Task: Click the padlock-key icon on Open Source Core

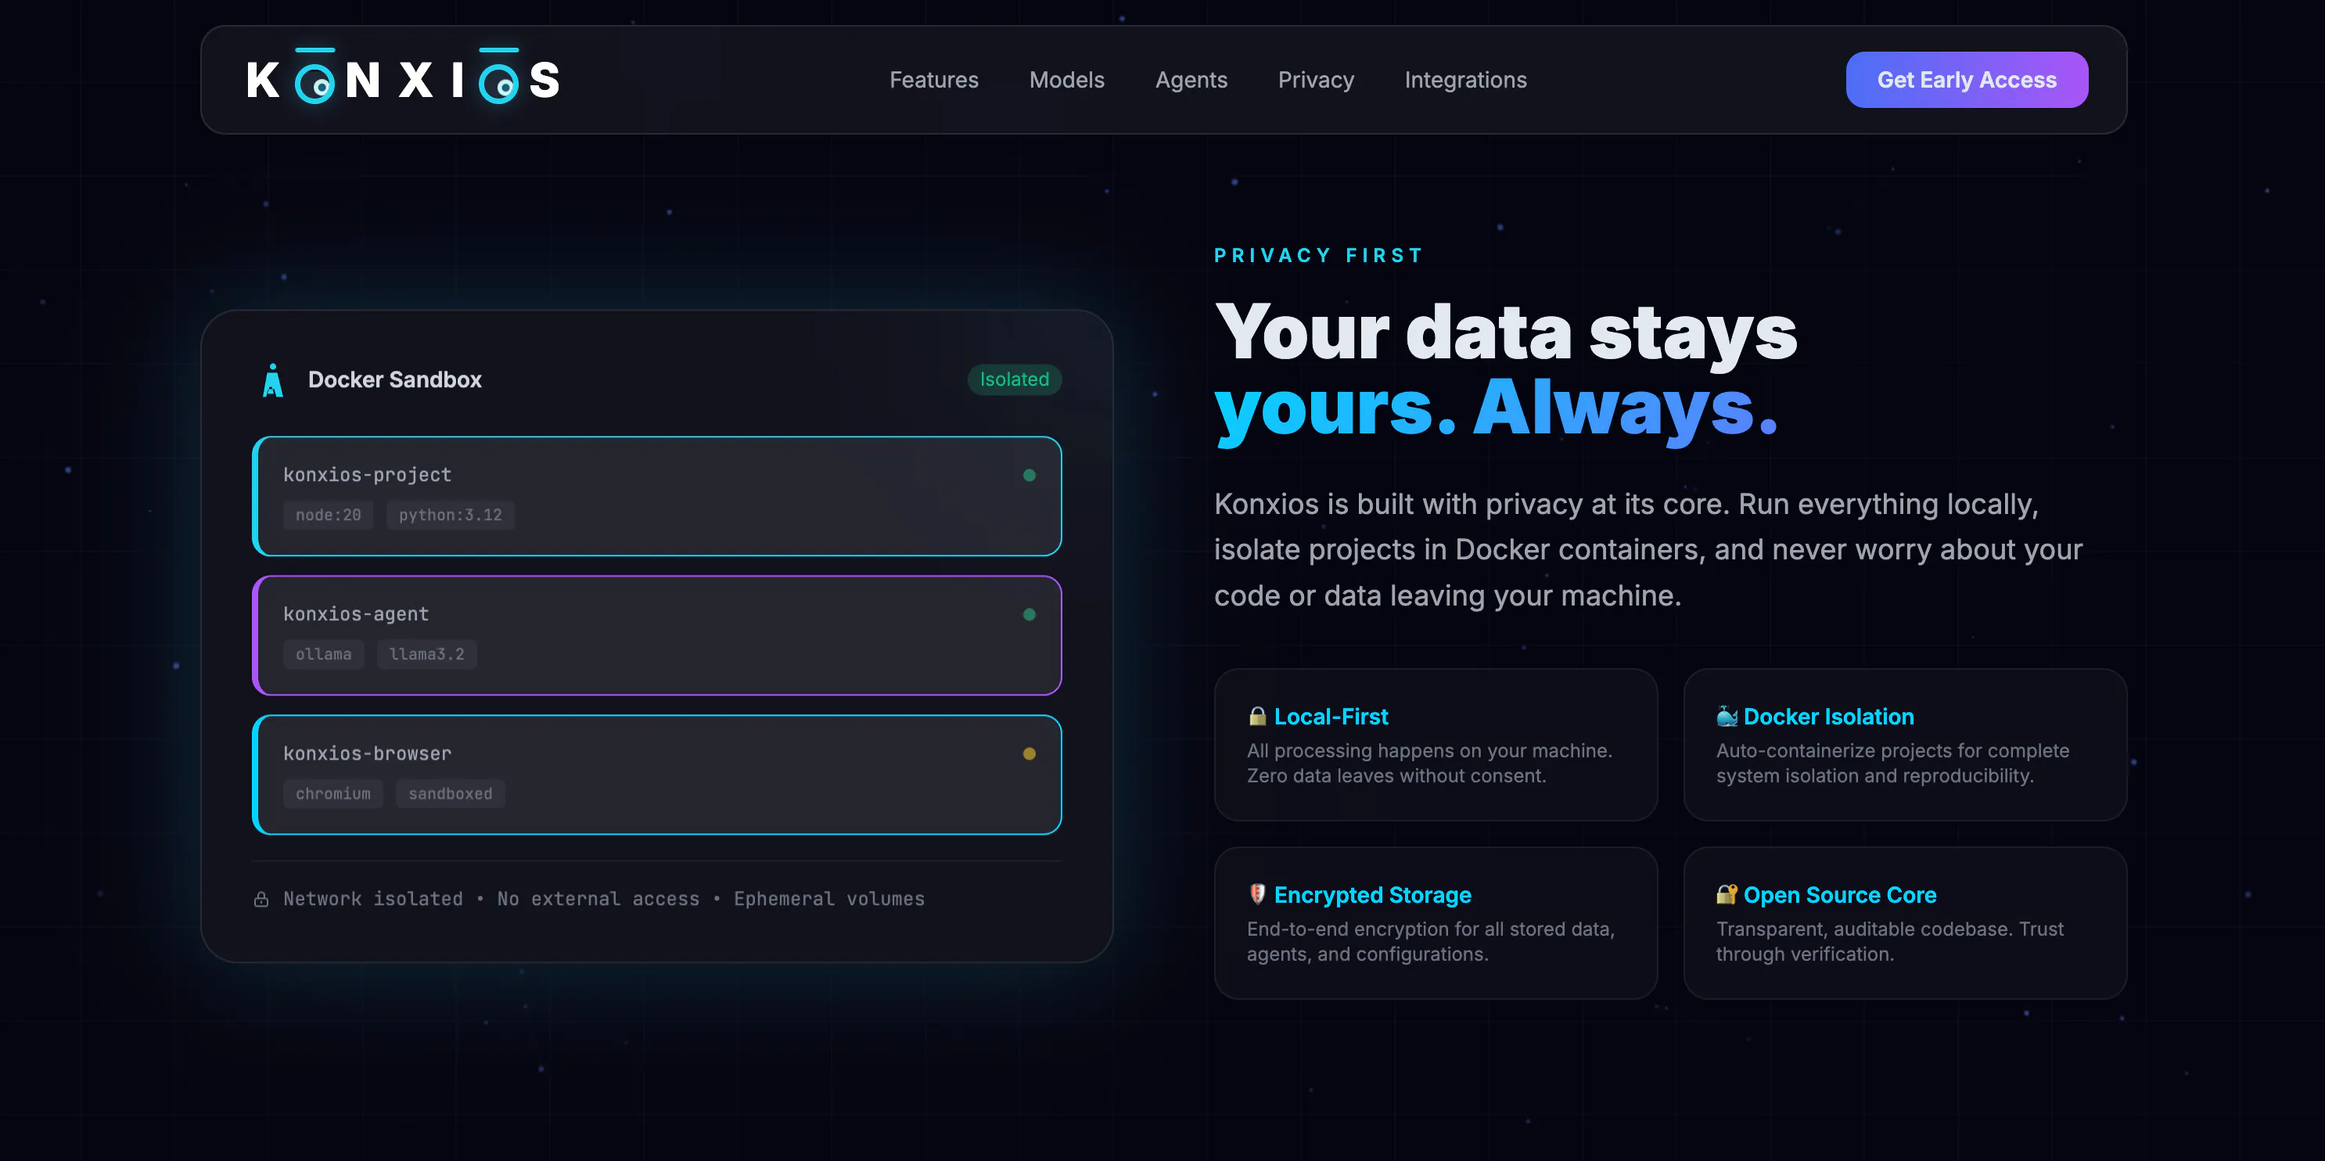Action: pos(1726,893)
